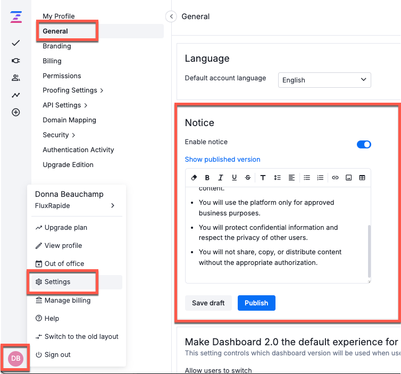Click the Publish button

pos(256,303)
